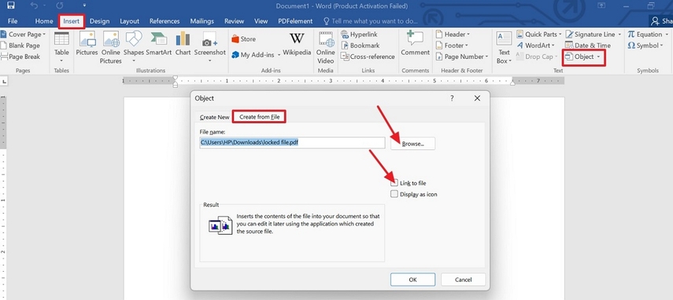Open the WordArt gallery
The image size is (673, 300).
click(x=535, y=46)
